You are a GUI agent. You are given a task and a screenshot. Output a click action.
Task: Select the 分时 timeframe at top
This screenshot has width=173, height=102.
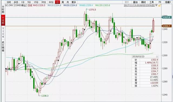[x=9, y=2]
